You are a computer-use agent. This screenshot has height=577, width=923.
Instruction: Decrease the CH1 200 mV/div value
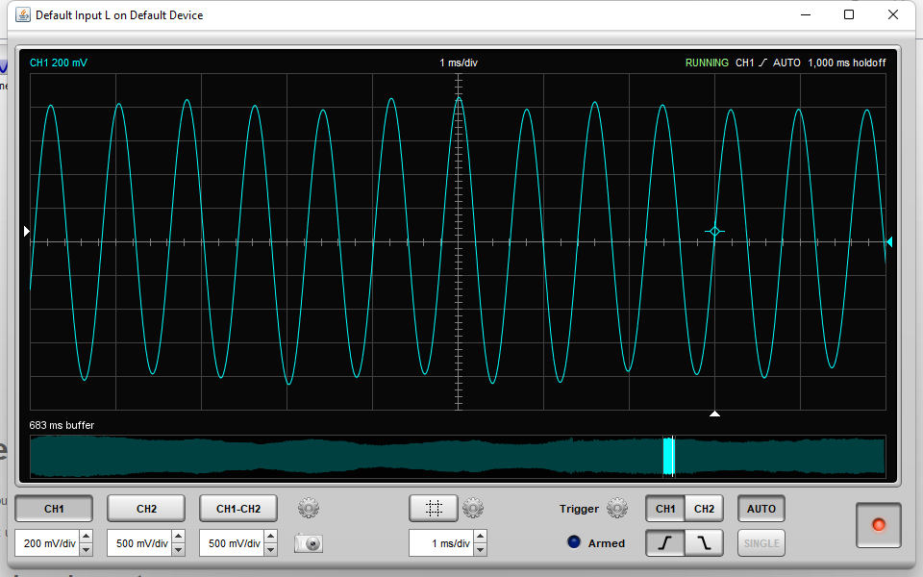click(x=86, y=550)
